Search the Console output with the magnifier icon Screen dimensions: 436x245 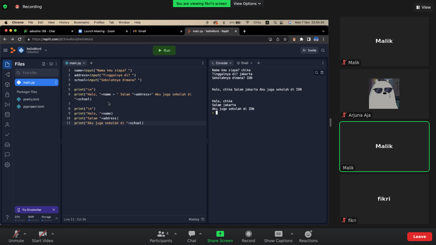pyautogui.click(x=316, y=72)
